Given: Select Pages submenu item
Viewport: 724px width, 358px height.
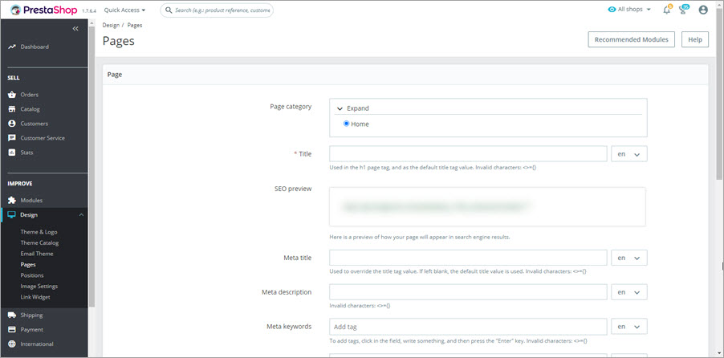Looking at the screenshot, I should coord(28,265).
